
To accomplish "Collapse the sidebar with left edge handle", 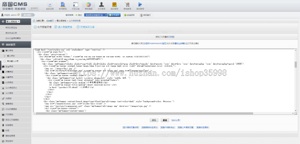I will pos(1,65).
